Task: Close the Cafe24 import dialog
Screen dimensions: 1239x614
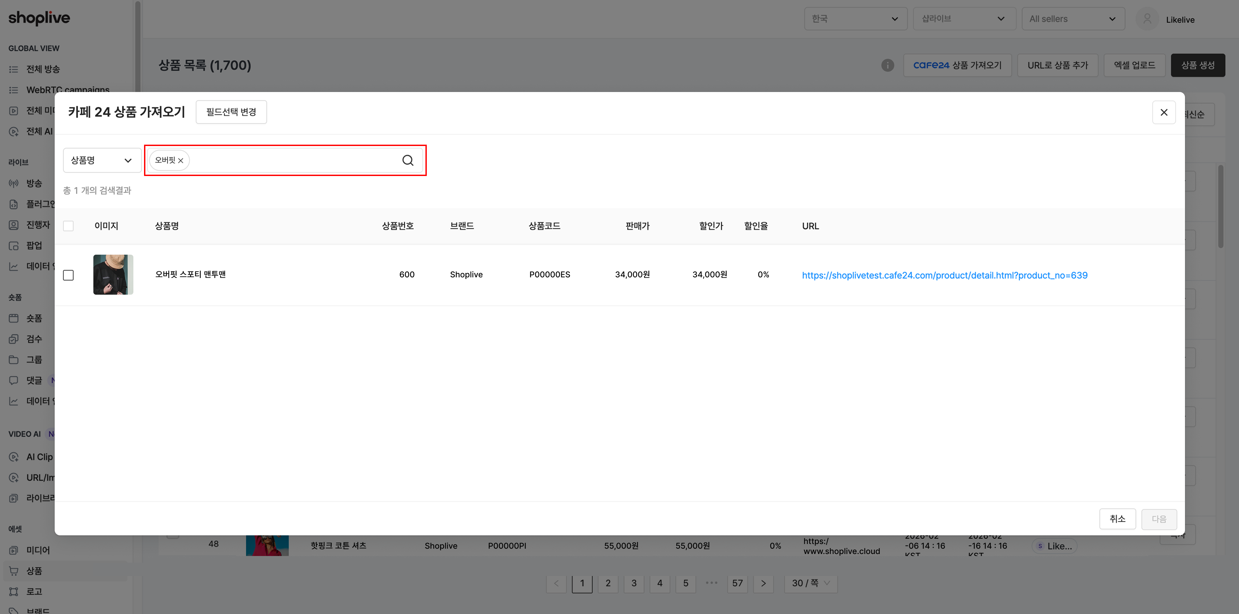Action: (1164, 112)
